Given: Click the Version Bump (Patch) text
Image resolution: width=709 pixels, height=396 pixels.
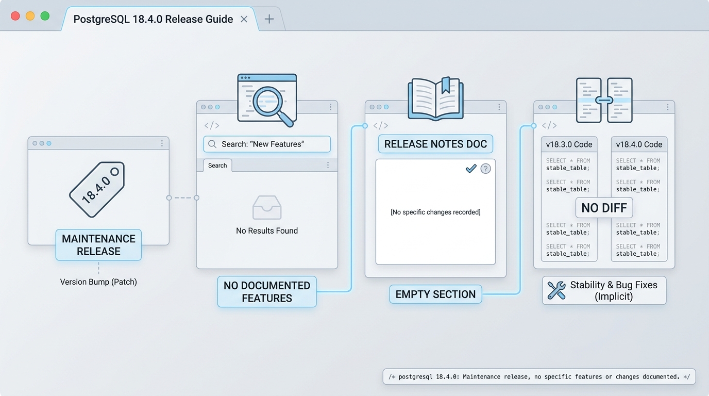Looking at the screenshot, I should (98, 282).
